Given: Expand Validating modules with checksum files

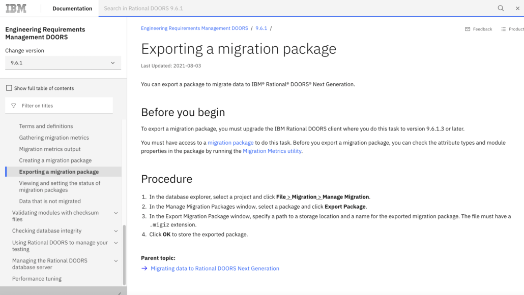Looking at the screenshot, I should coord(116,213).
